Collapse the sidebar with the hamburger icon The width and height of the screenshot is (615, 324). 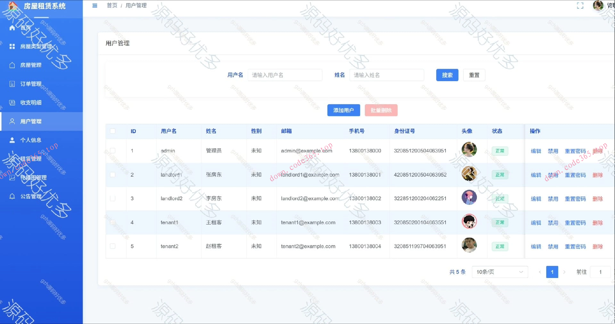point(94,5)
